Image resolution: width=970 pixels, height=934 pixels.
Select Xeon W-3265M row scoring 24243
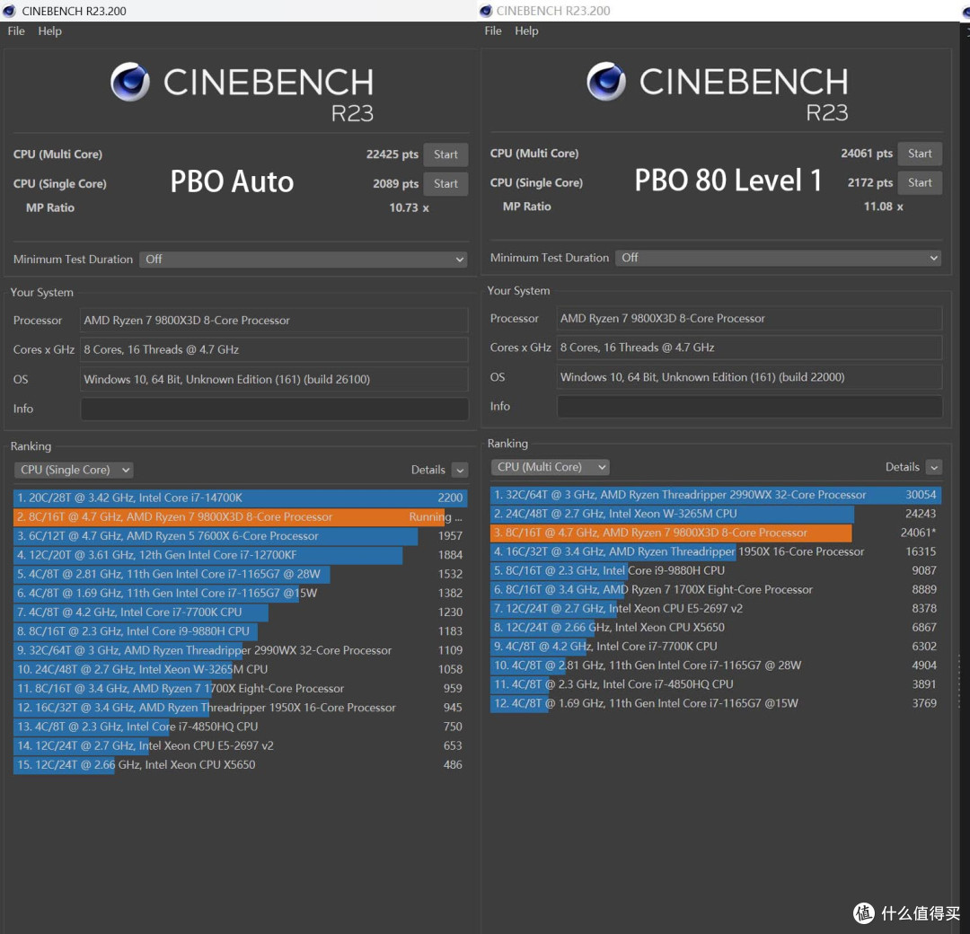pyautogui.click(x=716, y=514)
